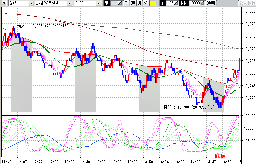The height and width of the screenshot is (164, 256).
Task: Toggle the yellow T tick chart button
Action: pyautogui.click(x=153, y=3)
